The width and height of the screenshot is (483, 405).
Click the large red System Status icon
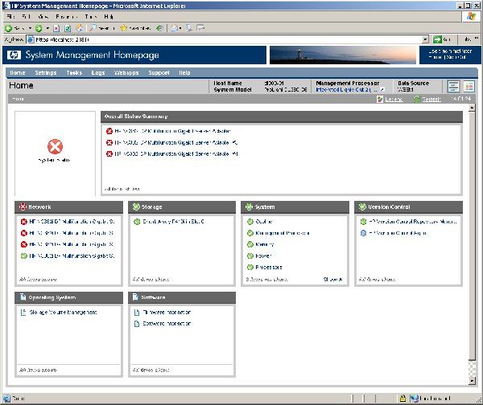coord(55,147)
